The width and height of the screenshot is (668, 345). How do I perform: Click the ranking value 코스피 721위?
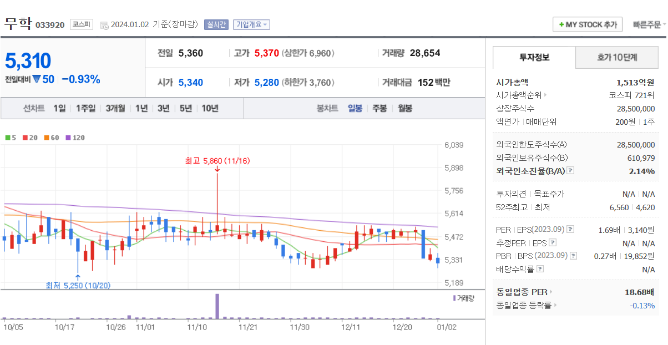632,95
